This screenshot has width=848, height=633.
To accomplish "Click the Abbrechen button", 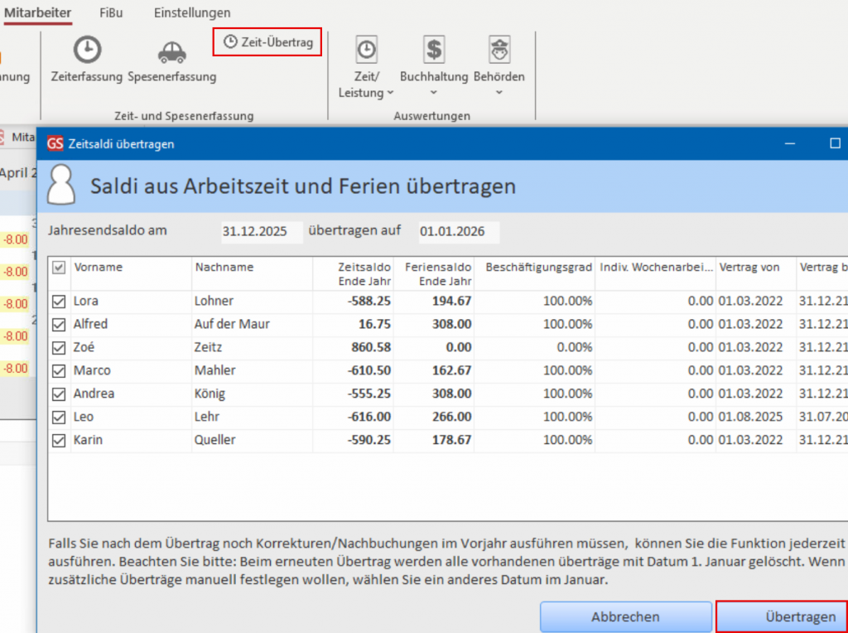I will 625,616.
